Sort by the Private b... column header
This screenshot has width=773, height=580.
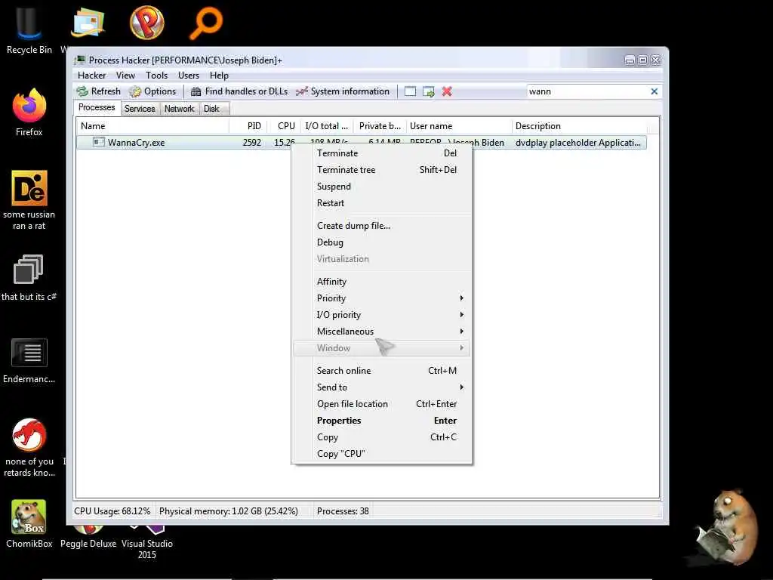(x=380, y=126)
